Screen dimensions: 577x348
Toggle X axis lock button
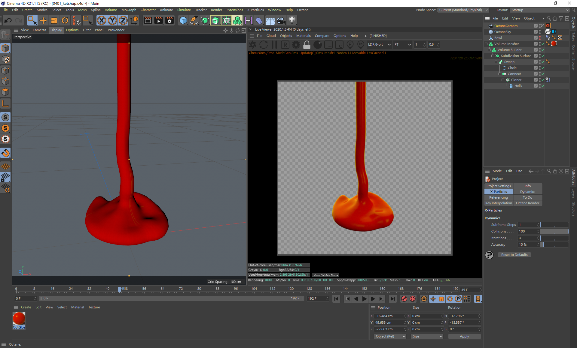(102, 20)
